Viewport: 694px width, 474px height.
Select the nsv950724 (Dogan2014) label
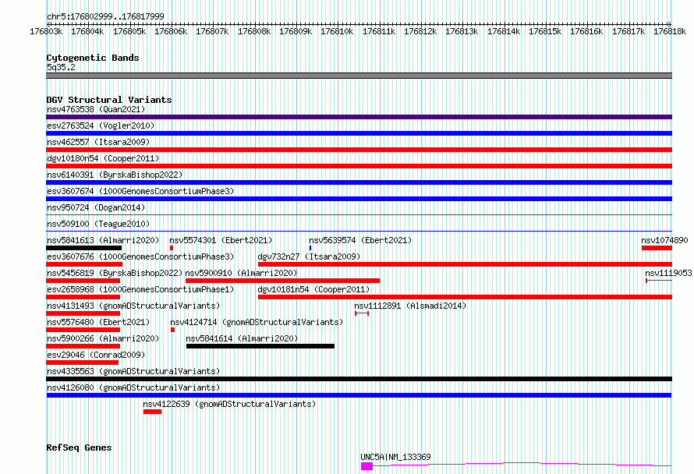pos(96,207)
